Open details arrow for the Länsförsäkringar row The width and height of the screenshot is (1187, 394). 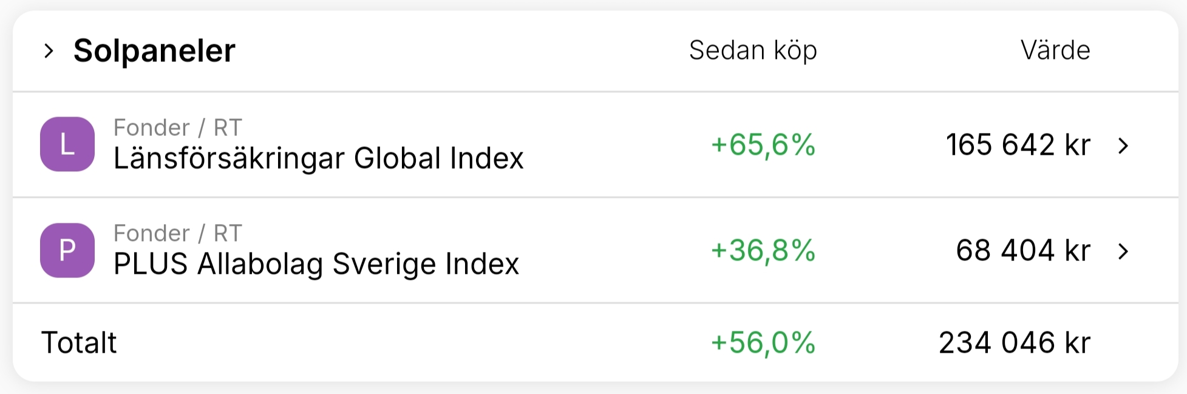[1123, 146]
